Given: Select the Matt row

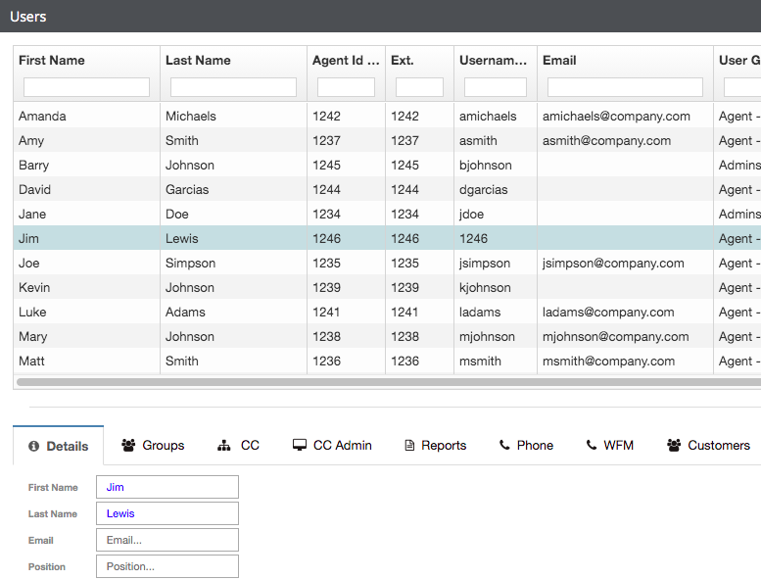Looking at the screenshot, I should pos(387,362).
